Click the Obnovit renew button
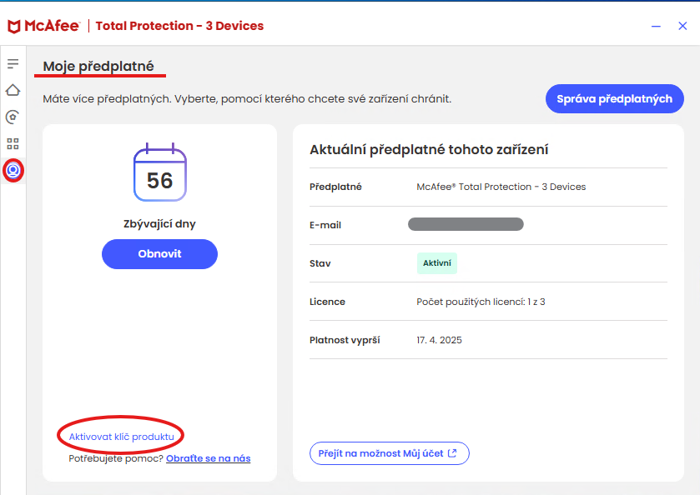700x495 pixels. [x=160, y=254]
